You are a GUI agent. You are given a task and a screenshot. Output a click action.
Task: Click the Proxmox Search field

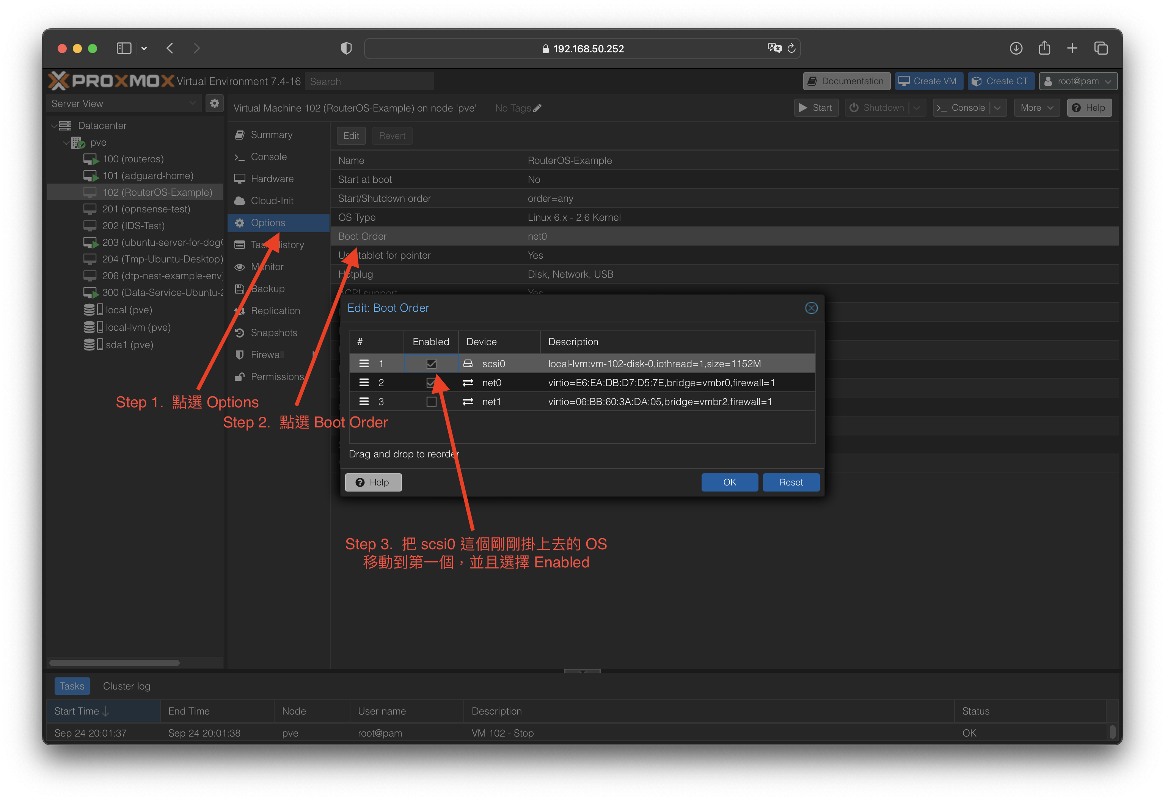click(369, 81)
